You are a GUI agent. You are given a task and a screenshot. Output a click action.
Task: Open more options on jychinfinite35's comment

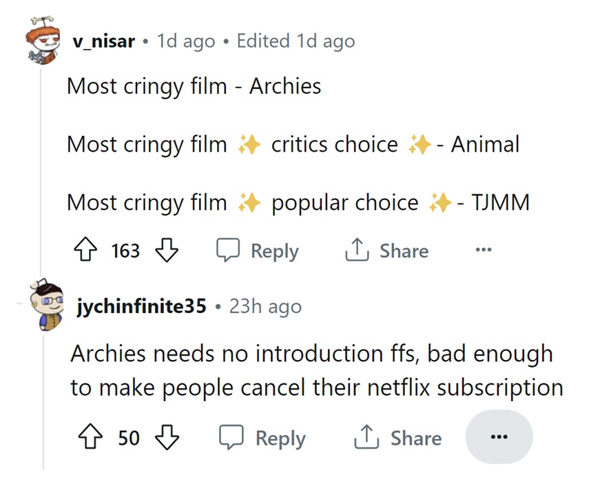point(499,438)
